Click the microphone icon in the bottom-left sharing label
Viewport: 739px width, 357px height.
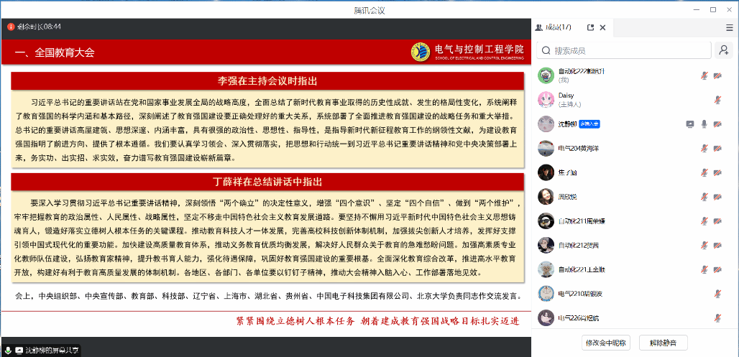click(x=8, y=350)
